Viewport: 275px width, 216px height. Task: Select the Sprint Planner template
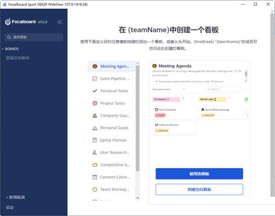(x=113, y=140)
